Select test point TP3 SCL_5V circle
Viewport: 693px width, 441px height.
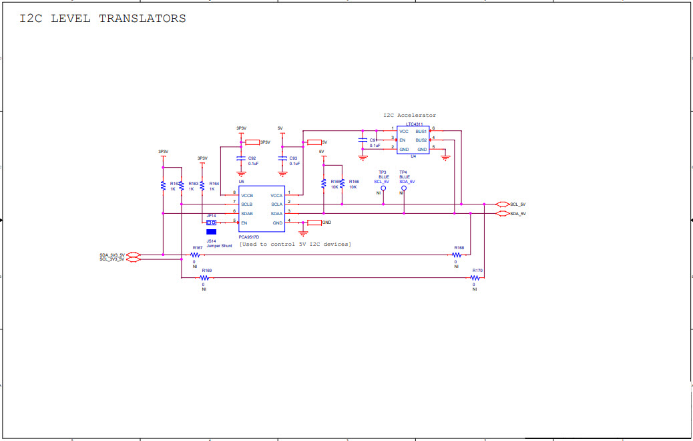[x=383, y=188]
